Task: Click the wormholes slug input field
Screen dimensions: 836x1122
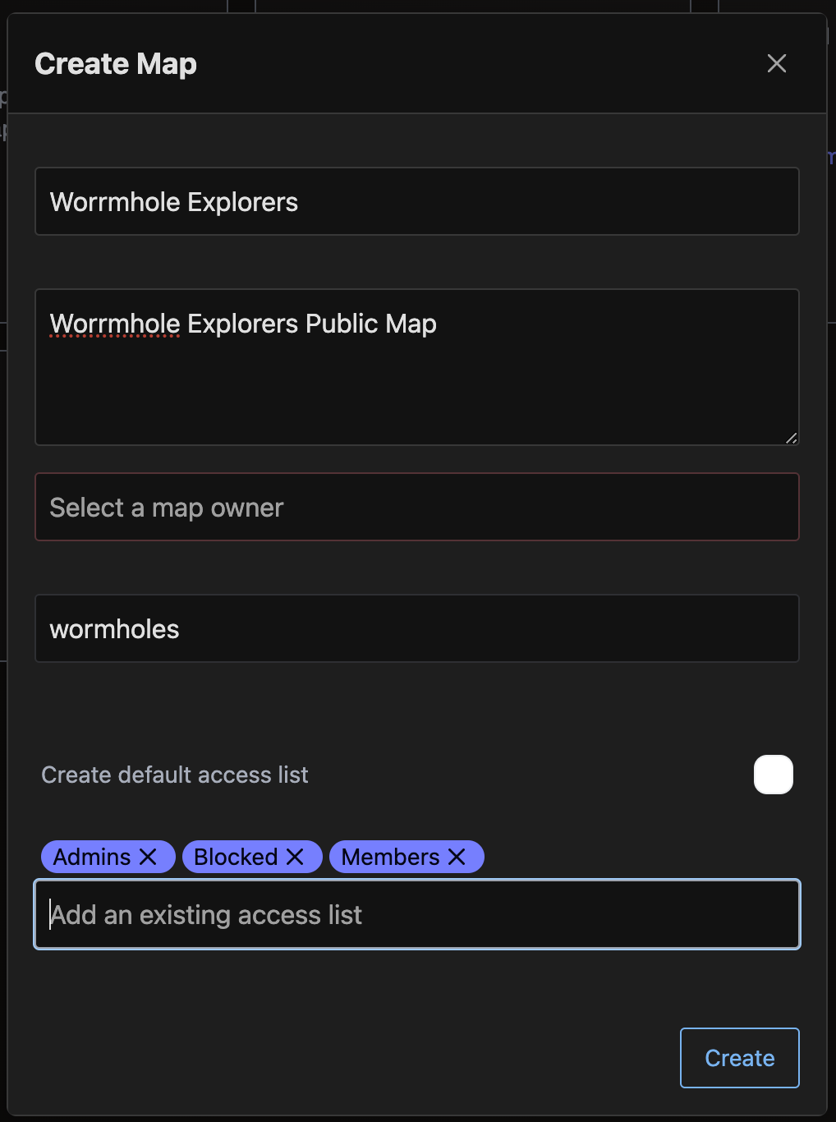Action: [x=417, y=628]
